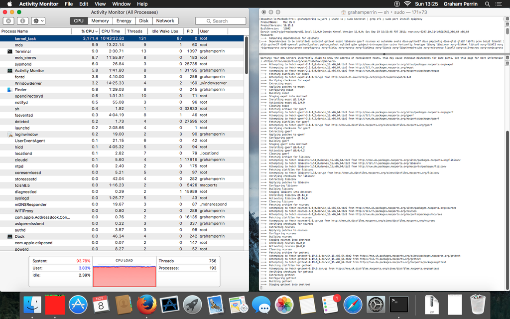The height and width of the screenshot is (319, 510).
Task: Open Photos from the Dock
Action: (284, 305)
